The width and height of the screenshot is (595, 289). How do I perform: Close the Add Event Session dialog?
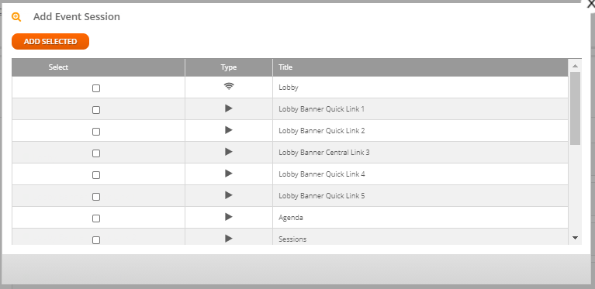[591, 3]
